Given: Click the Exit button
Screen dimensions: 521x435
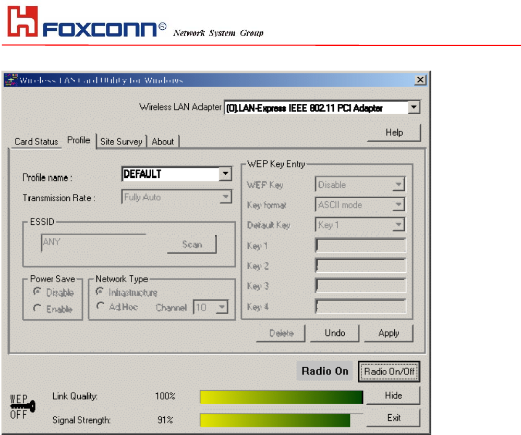Looking at the screenshot, I should pos(393,418).
